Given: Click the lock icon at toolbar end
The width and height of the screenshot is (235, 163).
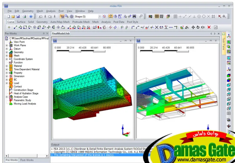Looking at the screenshot, I should (x=224, y=16).
